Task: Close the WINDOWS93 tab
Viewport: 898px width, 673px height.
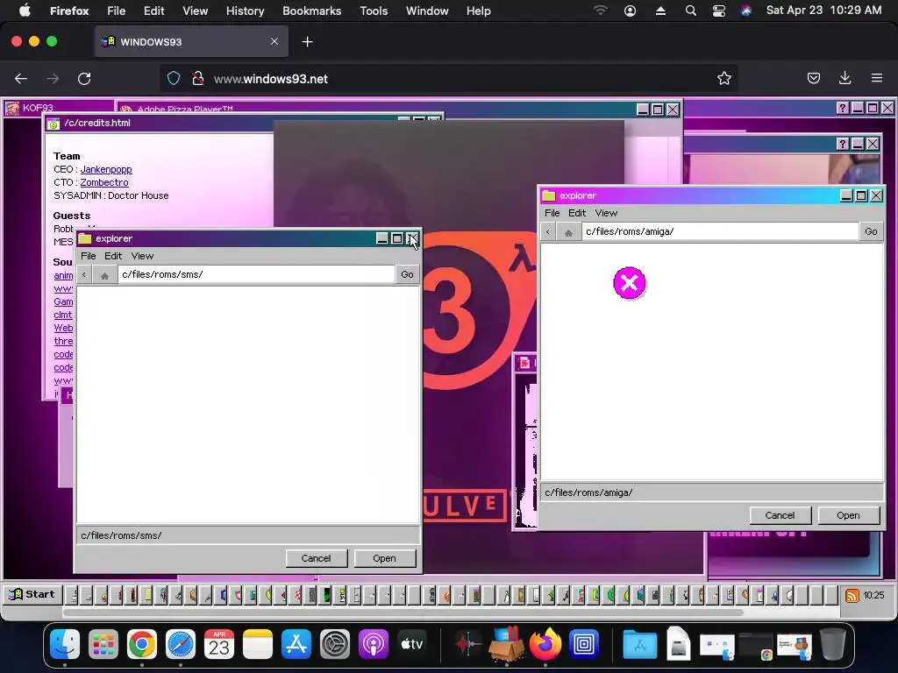Action: [274, 41]
